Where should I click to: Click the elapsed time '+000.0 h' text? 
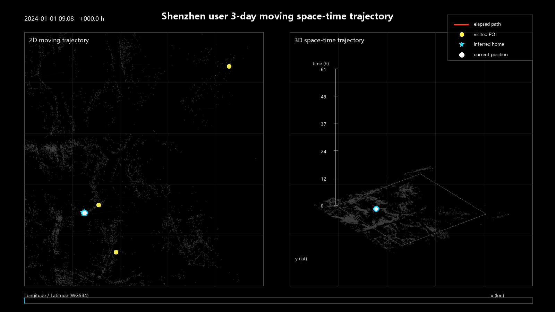[x=92, y=19]
